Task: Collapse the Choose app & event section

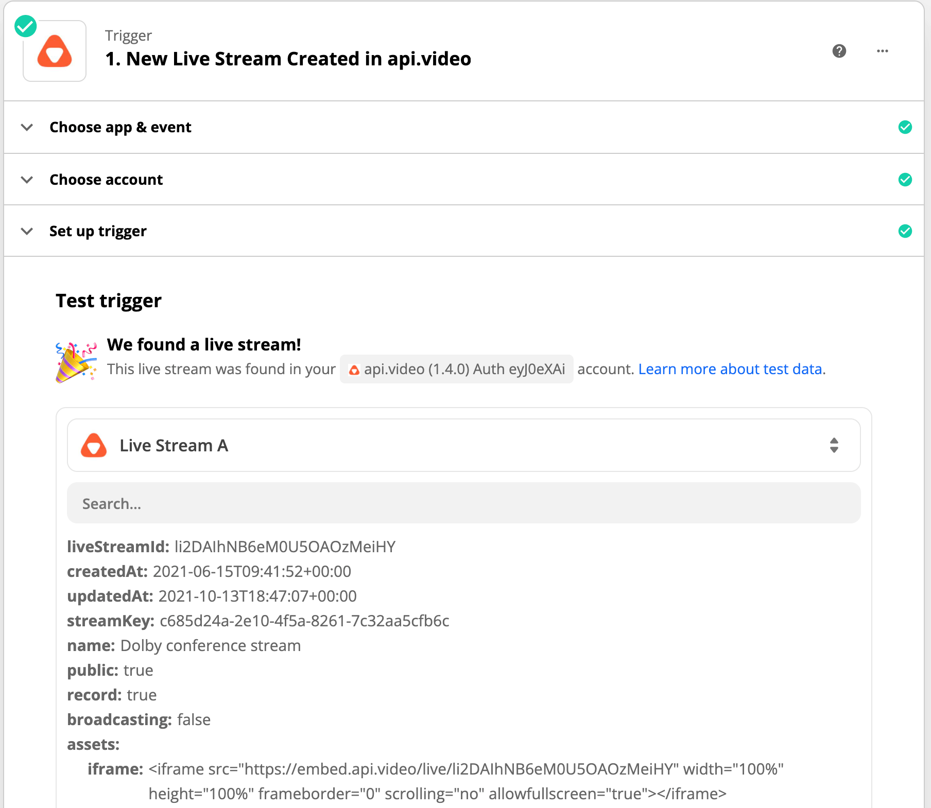Action: [x=27, y=127]
